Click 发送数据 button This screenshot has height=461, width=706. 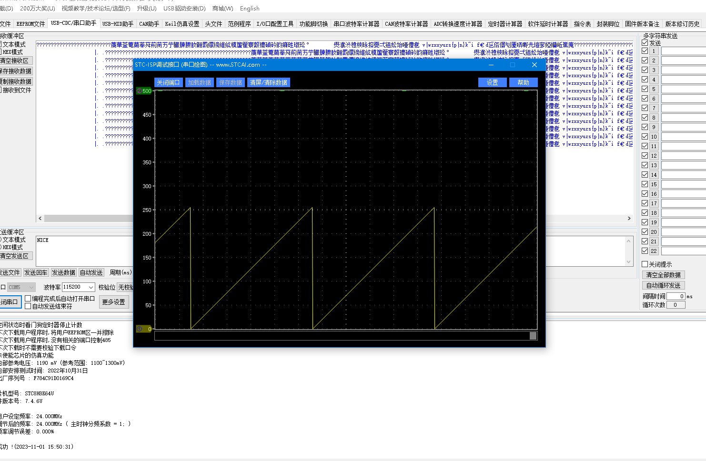pyautogui.click(x=63, y=272)
